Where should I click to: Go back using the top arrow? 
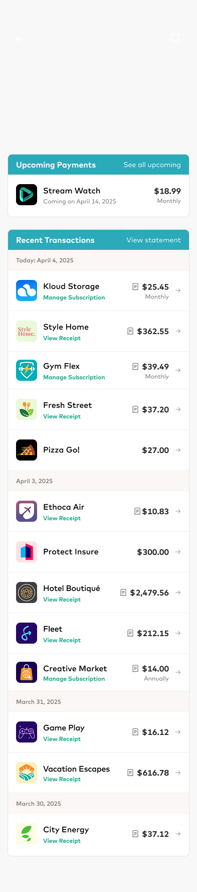(x=19, y=39)
